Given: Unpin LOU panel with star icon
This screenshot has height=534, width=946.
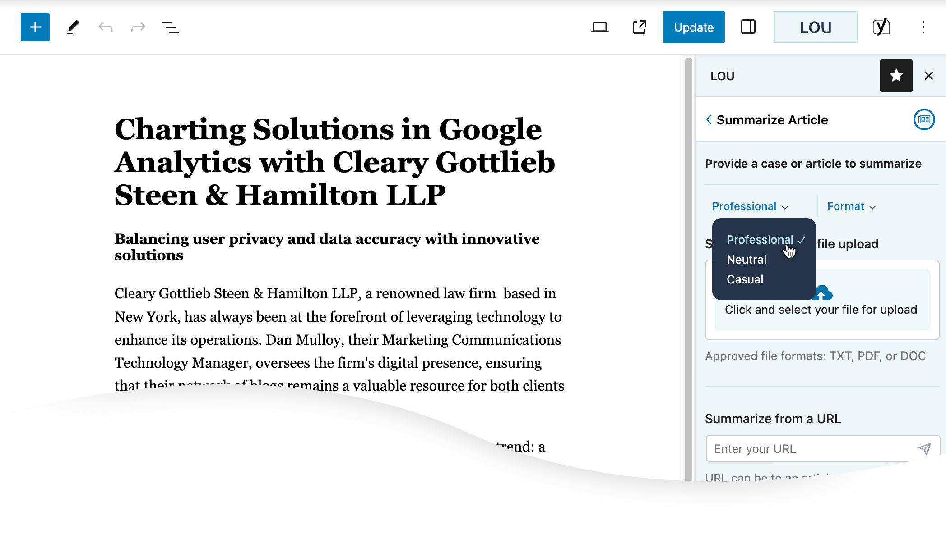Looking at the screenshot, I should point(896,76).
